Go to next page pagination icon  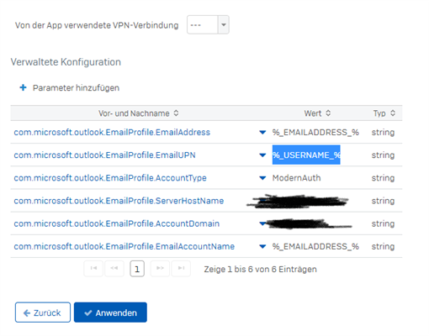tap(160, 269)
